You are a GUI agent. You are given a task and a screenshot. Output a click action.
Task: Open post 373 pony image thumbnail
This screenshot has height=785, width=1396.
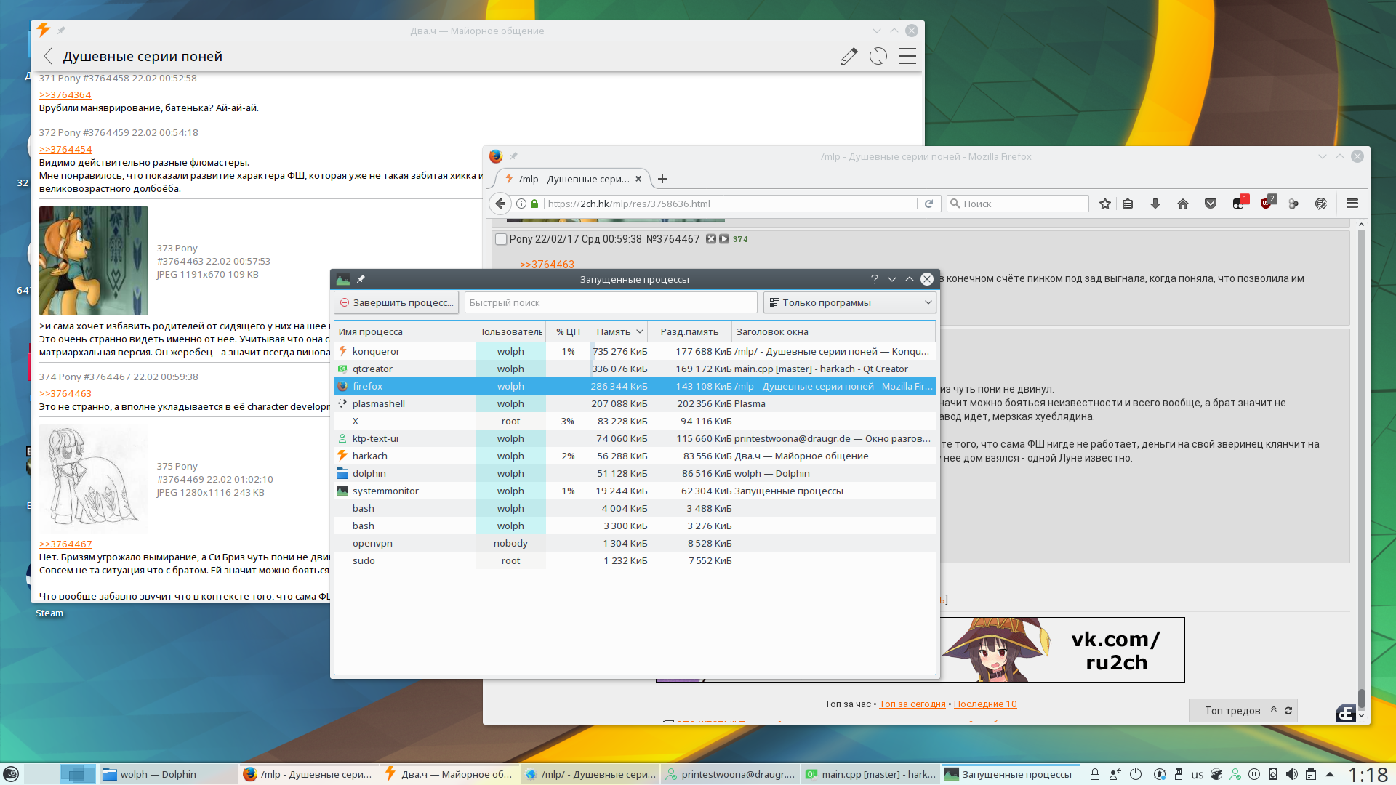(94, 261)
